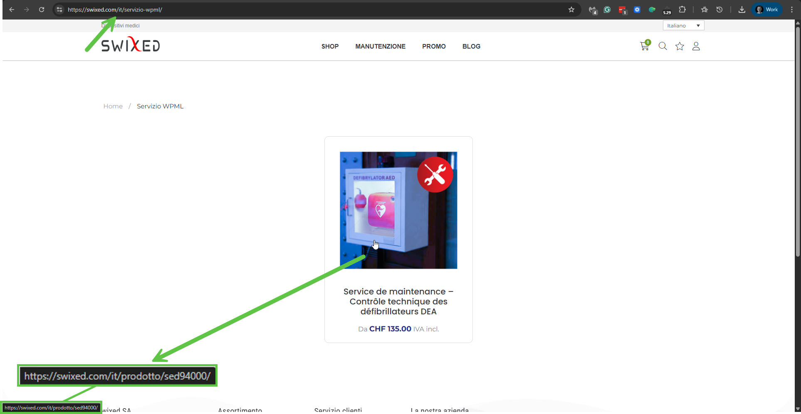Viewport: 801px width, 414px height.
Task: Open the browser Extensions puzzle menu
Action: (682, 10)
